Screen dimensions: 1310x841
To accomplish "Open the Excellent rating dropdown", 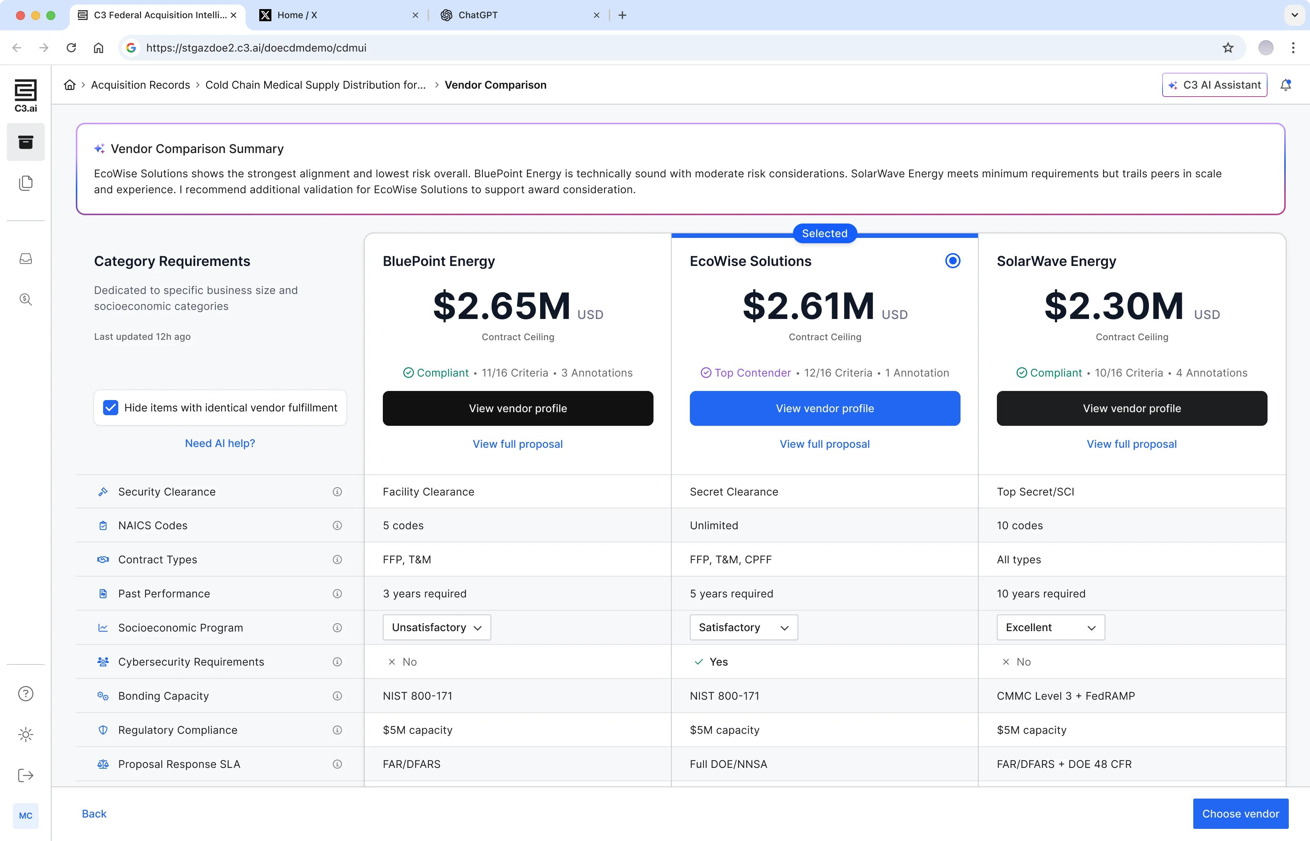I will click(x=1050, y=627).
